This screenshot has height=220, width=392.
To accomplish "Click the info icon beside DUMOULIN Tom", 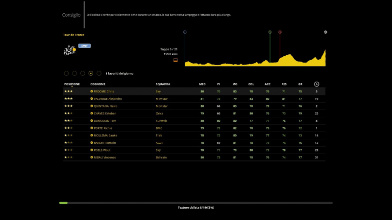I will point(92,121).
